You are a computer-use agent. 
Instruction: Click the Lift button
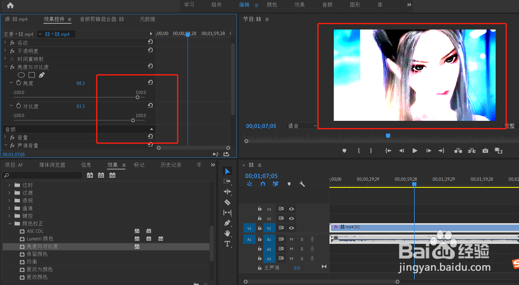coord(458,151)
